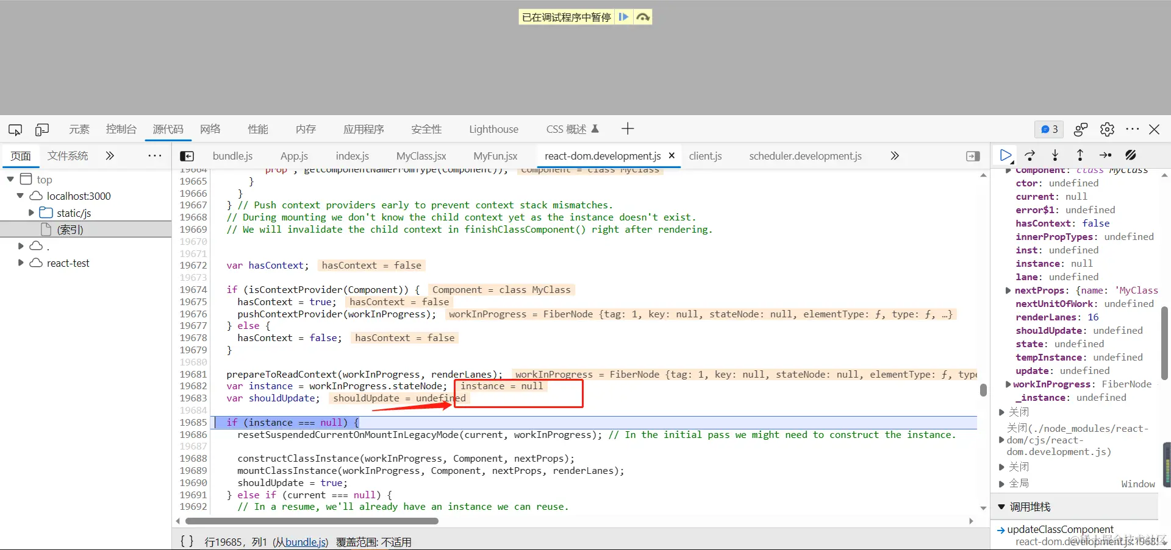Show more source file tabs chevron

[x=895, y=156]
